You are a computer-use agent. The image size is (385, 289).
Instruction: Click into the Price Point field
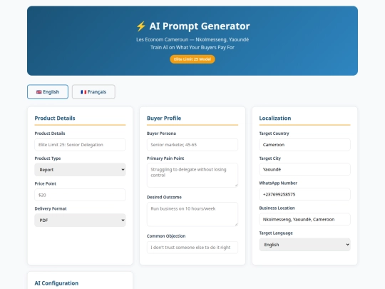80,195
